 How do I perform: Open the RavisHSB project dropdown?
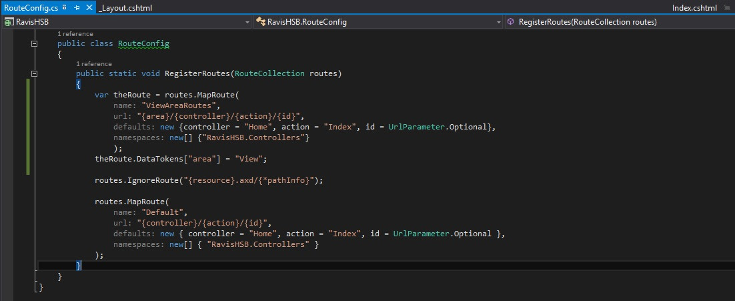pos(248,22)
